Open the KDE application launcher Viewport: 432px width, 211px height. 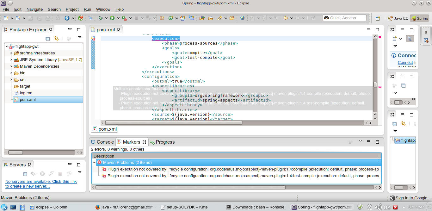4,207
